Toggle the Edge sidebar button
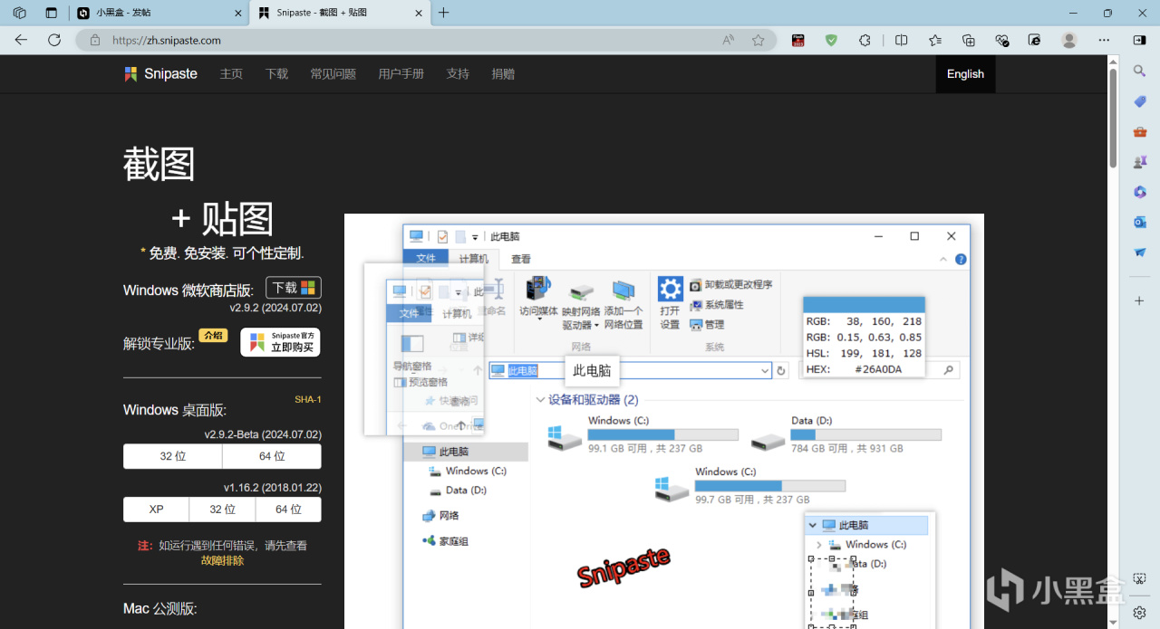 (x=1139, y=40)
